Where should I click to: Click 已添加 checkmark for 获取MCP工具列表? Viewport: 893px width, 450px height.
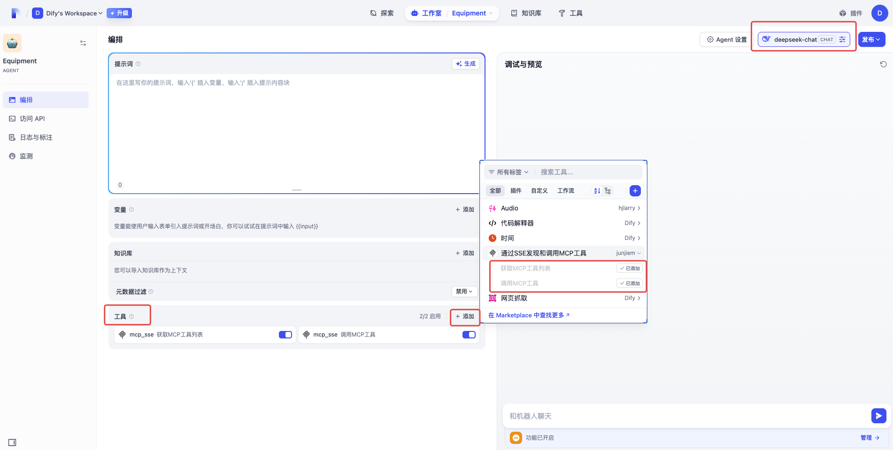coord(630,268)
